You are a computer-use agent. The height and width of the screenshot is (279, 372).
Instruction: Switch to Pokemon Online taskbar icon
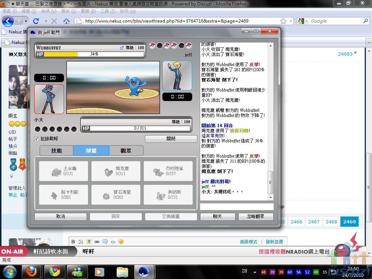144,272
